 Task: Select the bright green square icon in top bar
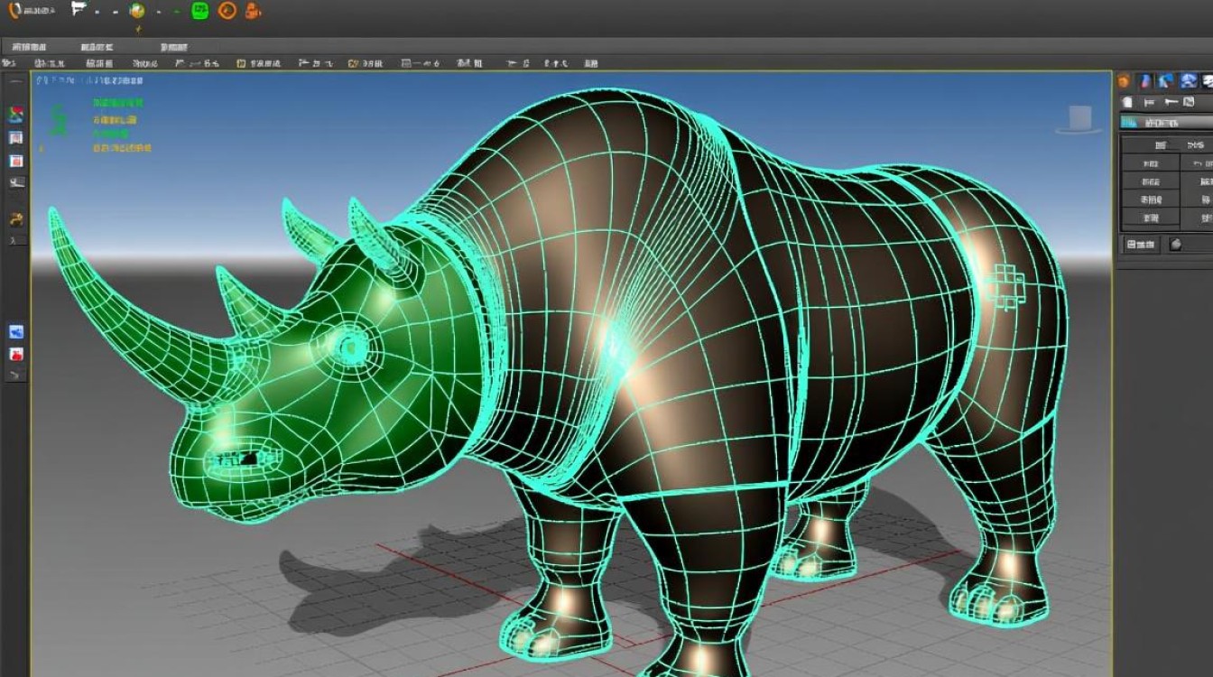[199, 11]
